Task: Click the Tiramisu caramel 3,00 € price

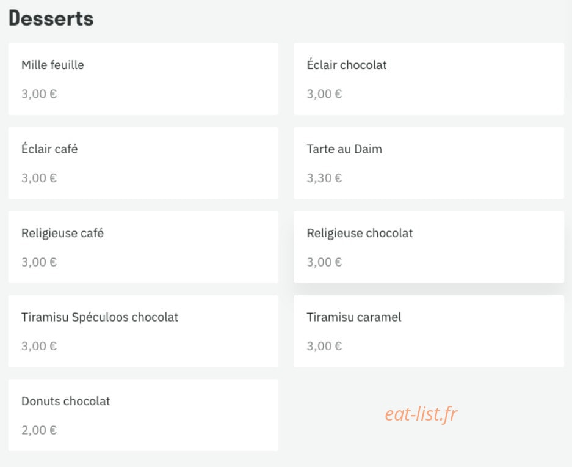Action: coord(324,346)
